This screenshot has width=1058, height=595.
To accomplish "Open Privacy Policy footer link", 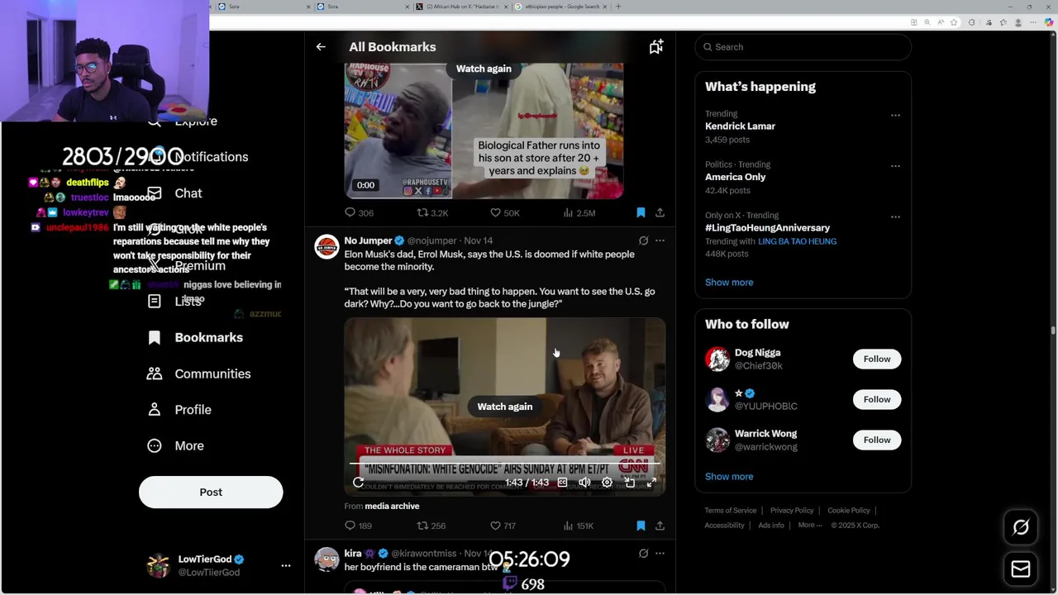I will [792, 511].
